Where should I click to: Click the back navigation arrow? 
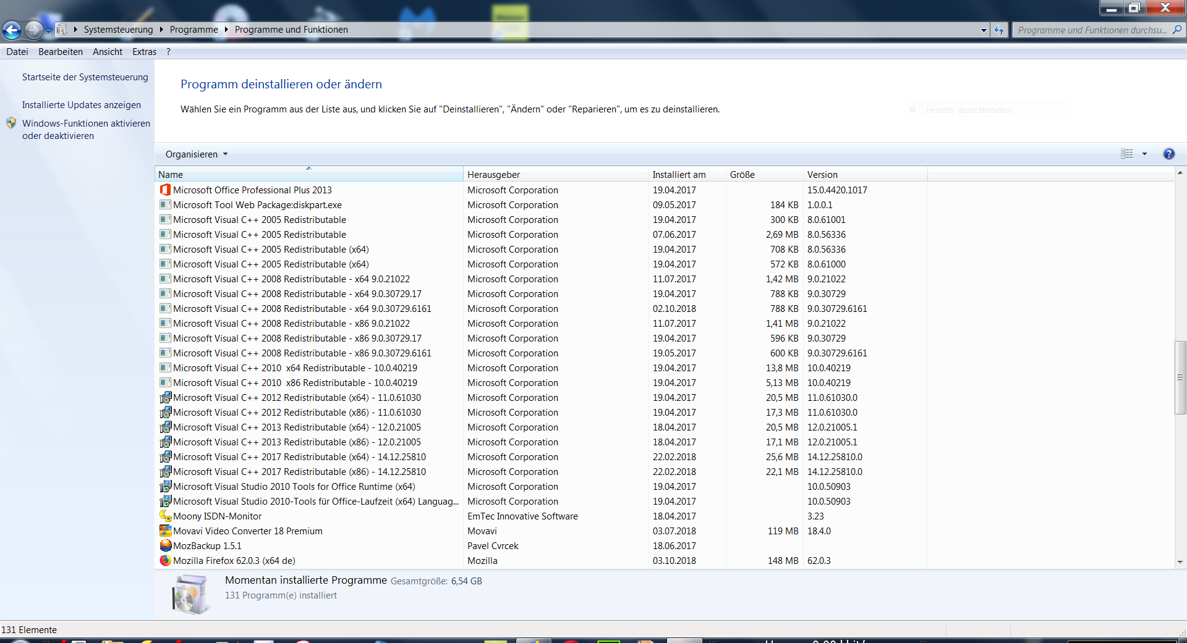point(12,29)
